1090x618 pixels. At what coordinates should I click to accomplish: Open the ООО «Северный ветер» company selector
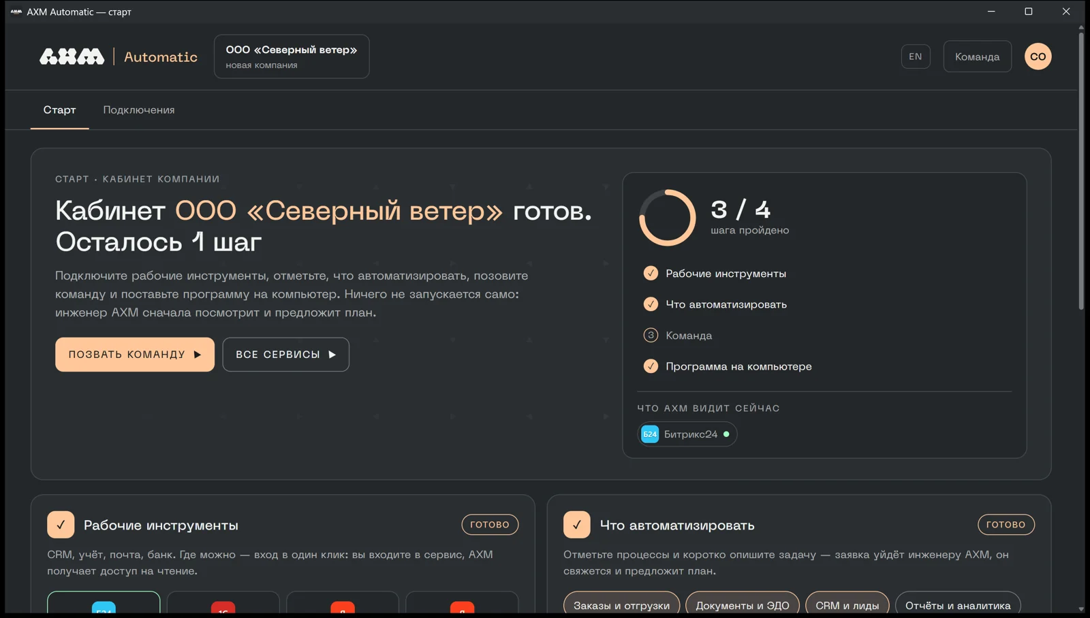pos(292,56)
